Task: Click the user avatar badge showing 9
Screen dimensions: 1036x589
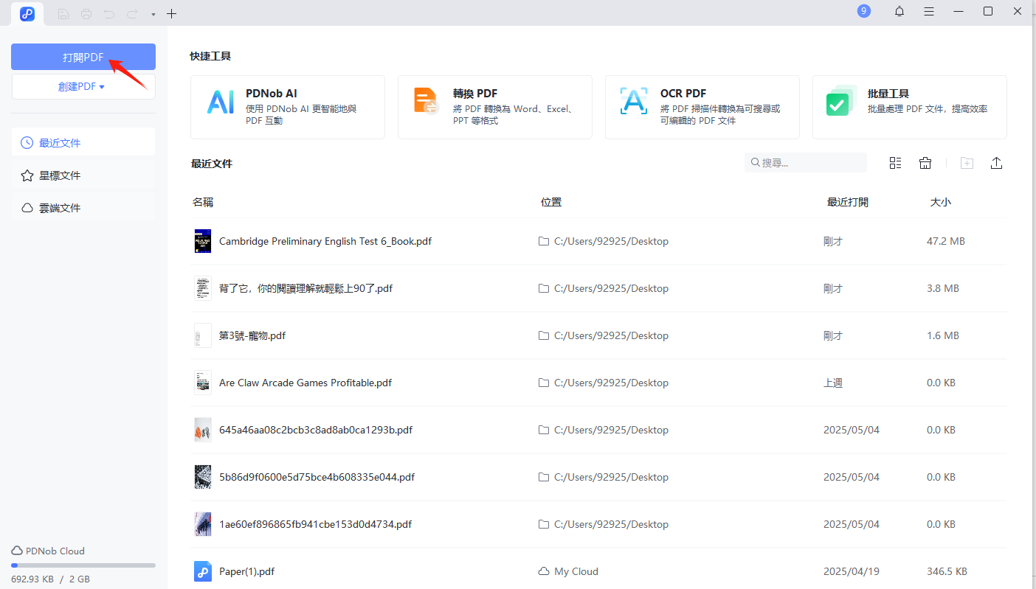Action: [864, 11]
